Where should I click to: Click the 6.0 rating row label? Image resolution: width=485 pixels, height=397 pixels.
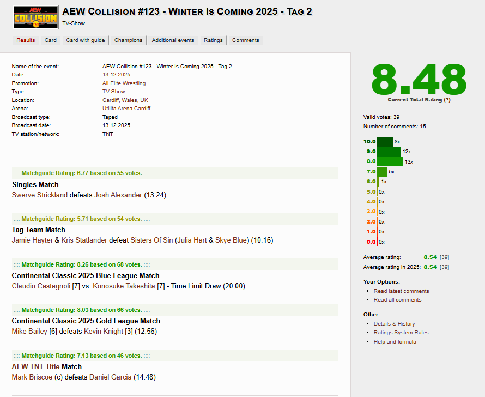click(371, 182)
